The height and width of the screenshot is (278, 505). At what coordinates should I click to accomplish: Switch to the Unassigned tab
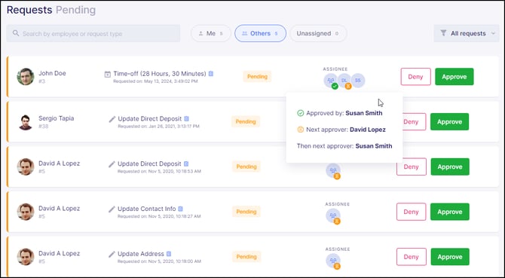click(x=318, y=33)
